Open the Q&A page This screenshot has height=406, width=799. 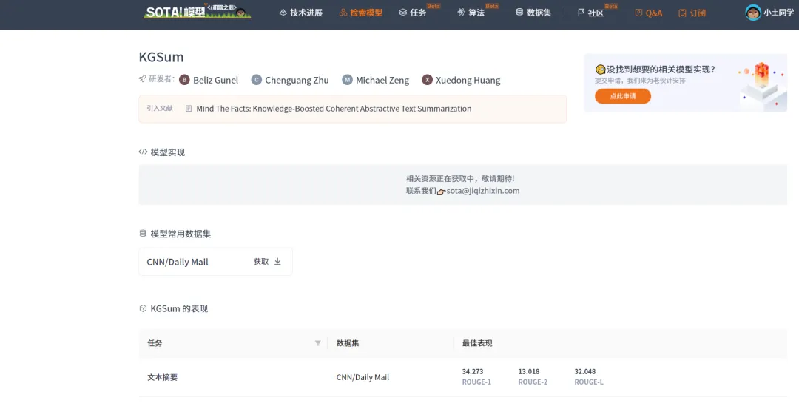click(x=649, y=13)
